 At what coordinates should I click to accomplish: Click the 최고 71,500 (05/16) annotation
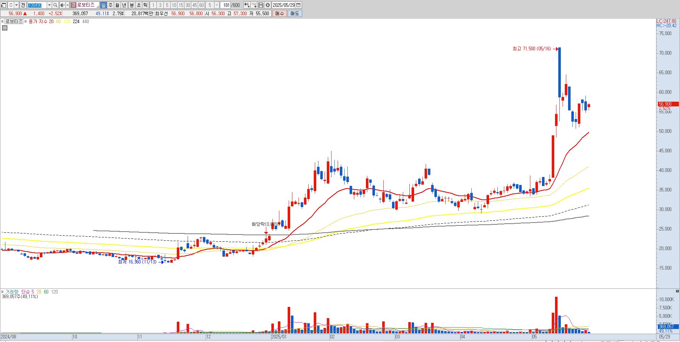(x=531, y=48)
